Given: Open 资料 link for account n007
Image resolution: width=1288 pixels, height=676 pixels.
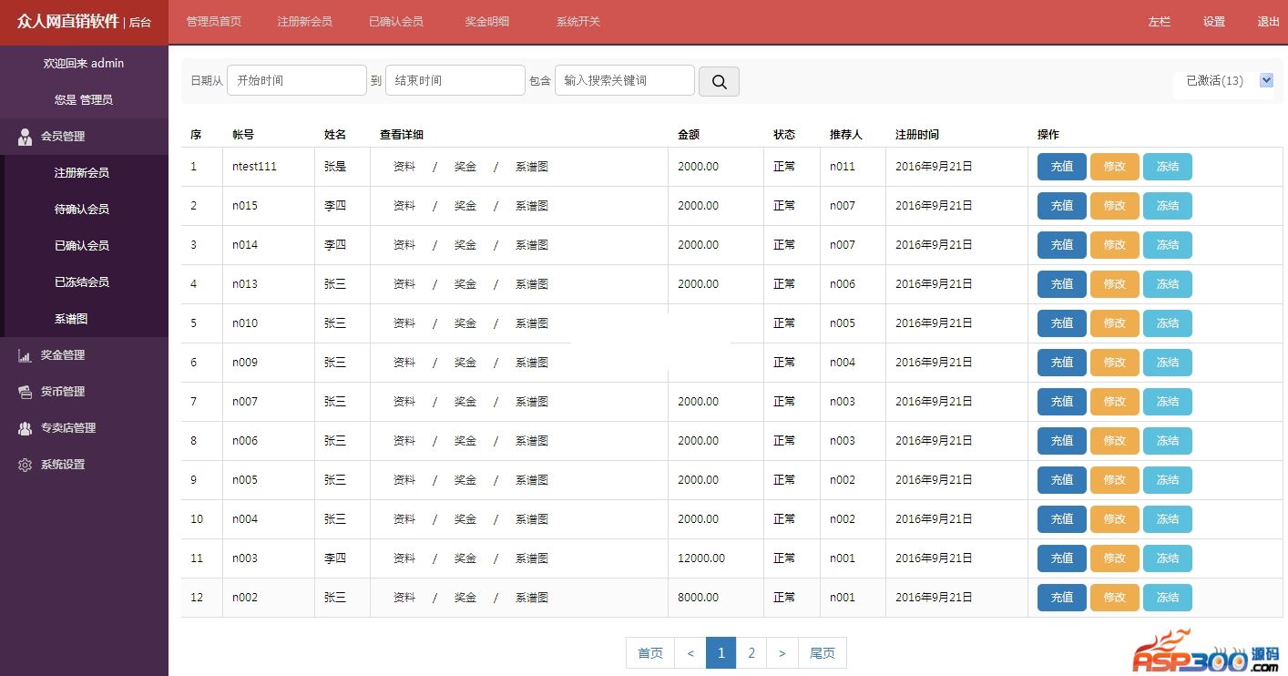Looking at the screenshot, I should click(404, 402).
